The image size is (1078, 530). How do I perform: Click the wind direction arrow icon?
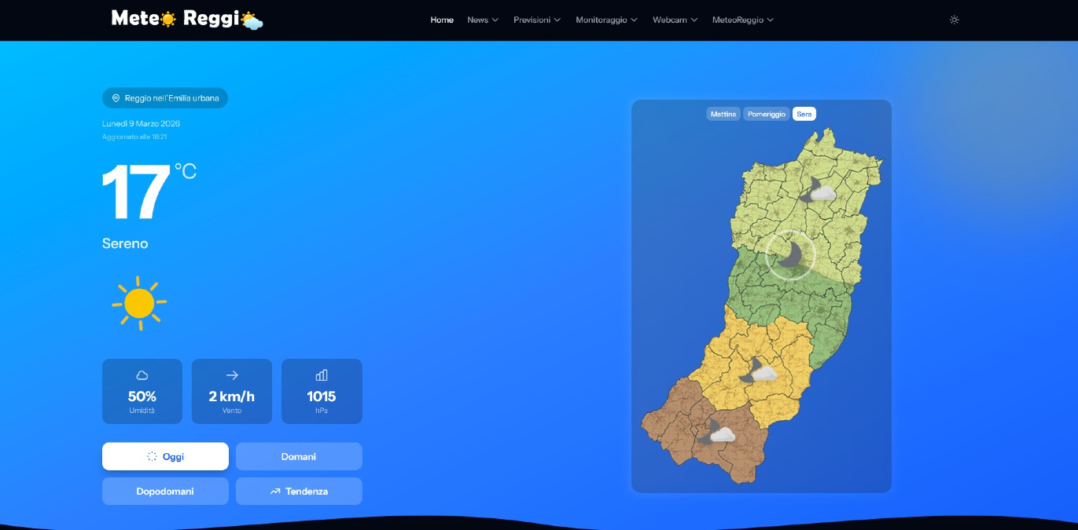(232, 375)
